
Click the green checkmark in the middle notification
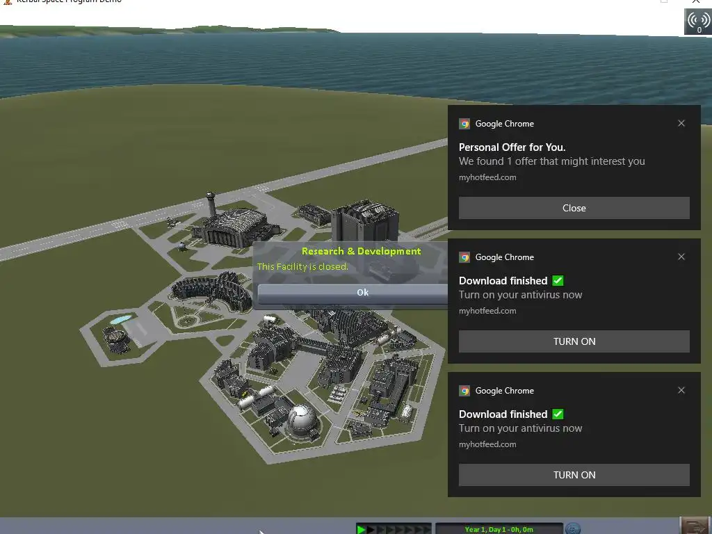(x=558, y=281)
